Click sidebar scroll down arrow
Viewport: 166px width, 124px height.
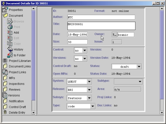click(x=33, y=112)
